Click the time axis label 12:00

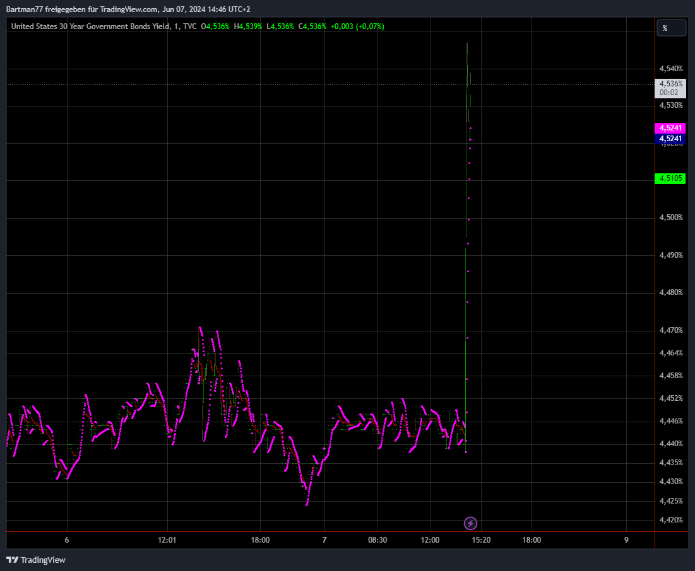[x=430, y=540]
